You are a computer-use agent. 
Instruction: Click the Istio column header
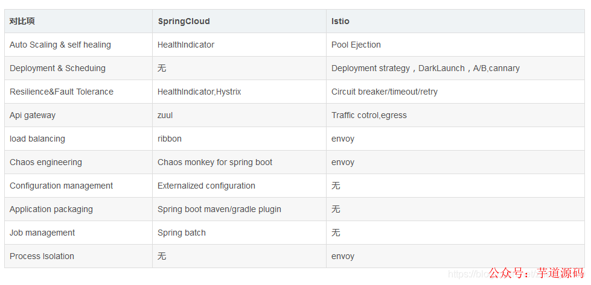tap(340, 21)
